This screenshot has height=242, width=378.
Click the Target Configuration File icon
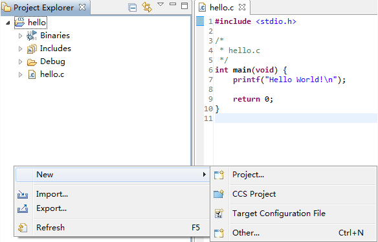click(219, 214)
